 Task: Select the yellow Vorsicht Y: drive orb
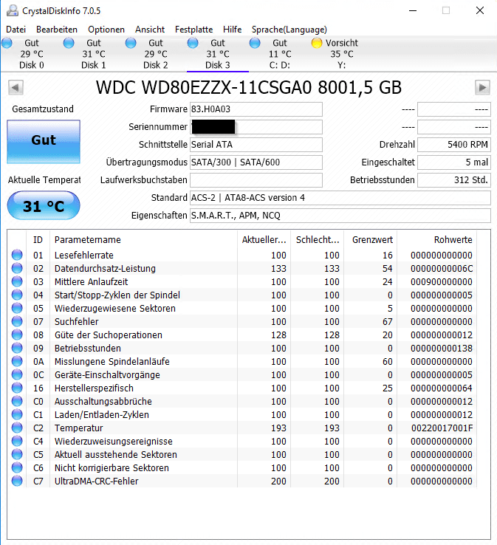click(x=317, y=43)
